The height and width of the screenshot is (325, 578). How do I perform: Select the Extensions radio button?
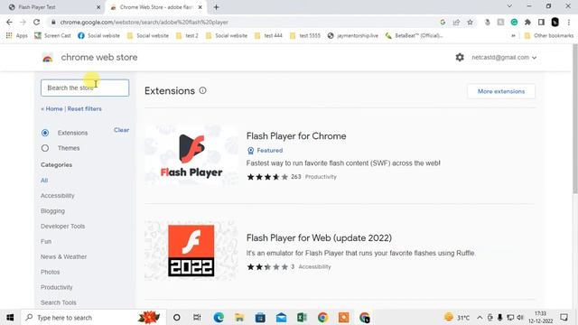click(x=45, y=133)
